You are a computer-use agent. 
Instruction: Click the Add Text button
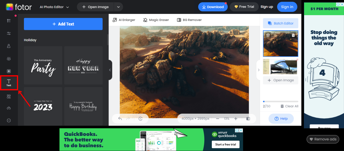pyautogui.click(x=63, y=24)
